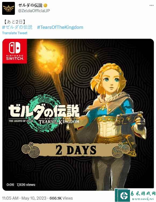Screen dimensions: 156x202
Task: Click the 【あと2日】 tweet text
Action: [15, 22]
